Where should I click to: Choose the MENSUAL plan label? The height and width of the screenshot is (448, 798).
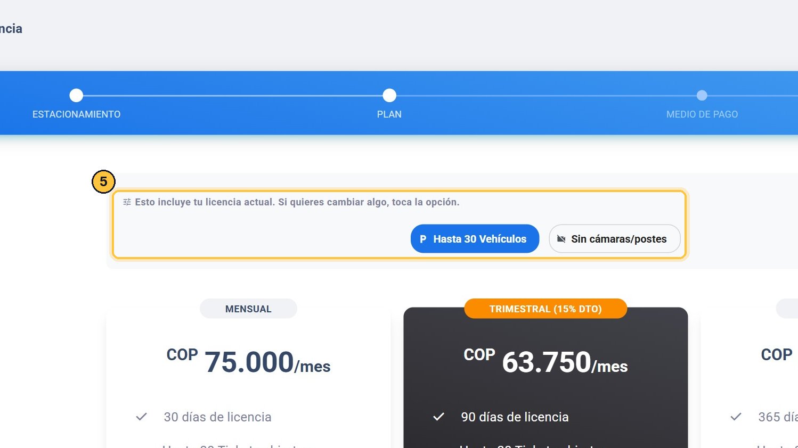coord(248,309)
